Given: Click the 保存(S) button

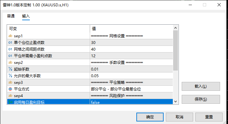Looking at the screenshot, I should tap(201, 99).
